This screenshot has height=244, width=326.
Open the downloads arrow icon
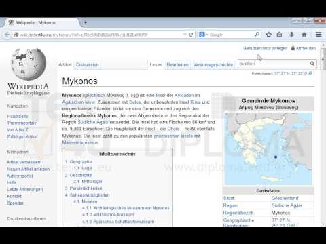tap(291, 35)
